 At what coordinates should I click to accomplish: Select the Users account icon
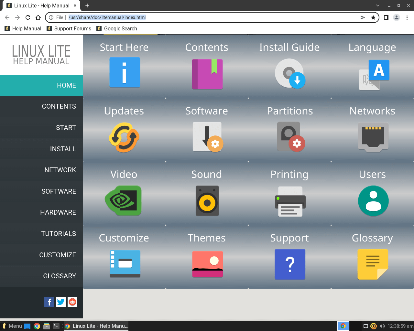coord(373,200)
